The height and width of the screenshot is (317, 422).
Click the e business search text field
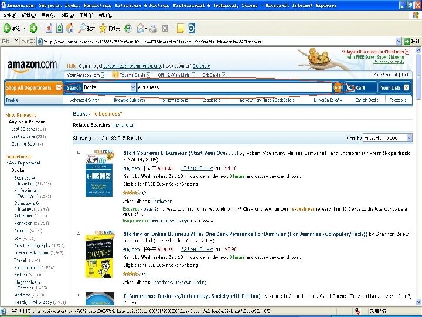tap(234, 87)
